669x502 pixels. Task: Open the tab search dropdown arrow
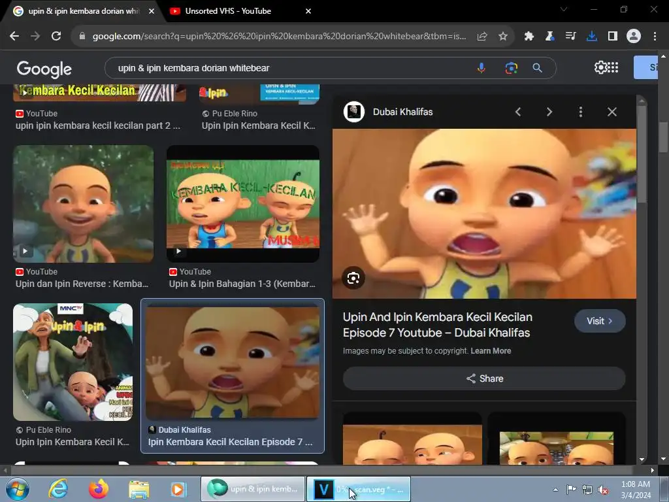click(564, 9)
